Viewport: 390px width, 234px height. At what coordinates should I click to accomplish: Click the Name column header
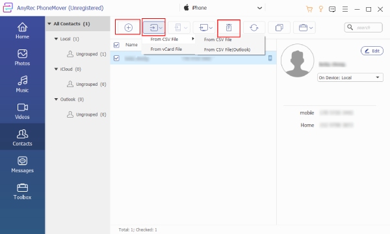click(131, 45)
